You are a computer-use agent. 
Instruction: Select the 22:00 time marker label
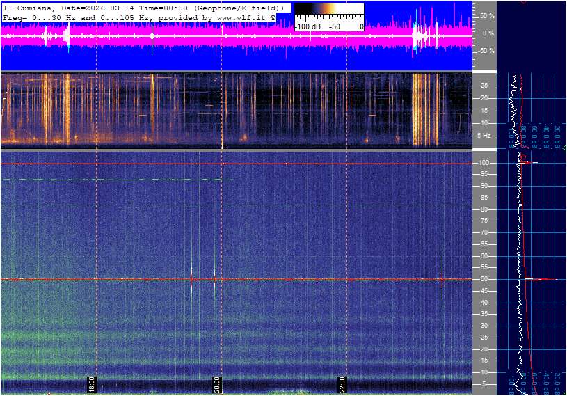(x=342, y=383)
